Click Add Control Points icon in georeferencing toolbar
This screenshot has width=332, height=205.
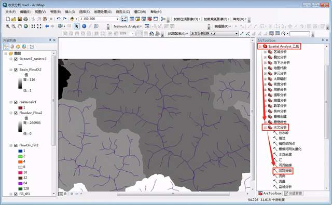point(242,33)
